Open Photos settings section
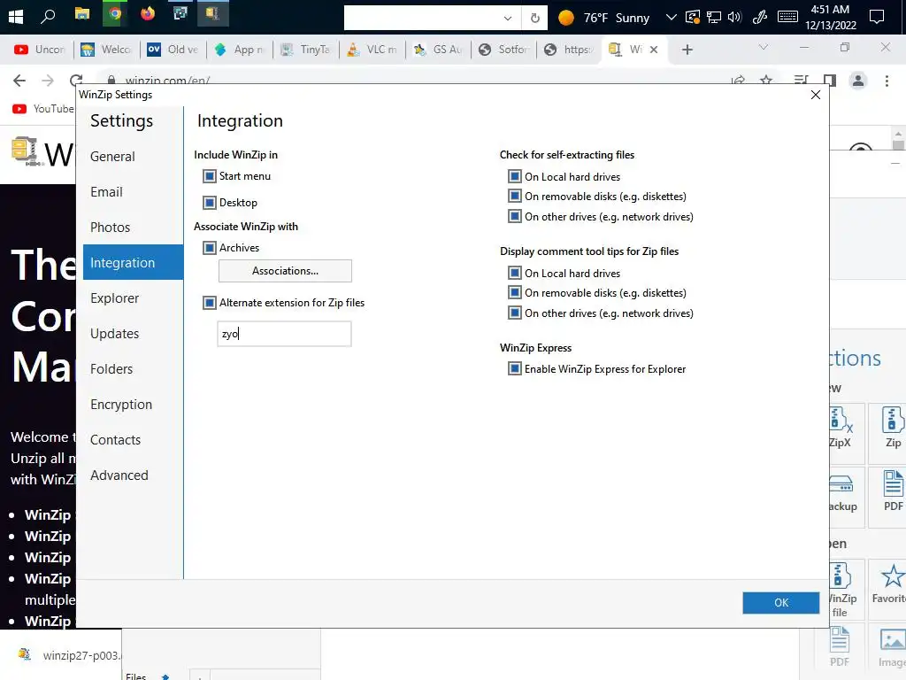 [x=110, y=228]
